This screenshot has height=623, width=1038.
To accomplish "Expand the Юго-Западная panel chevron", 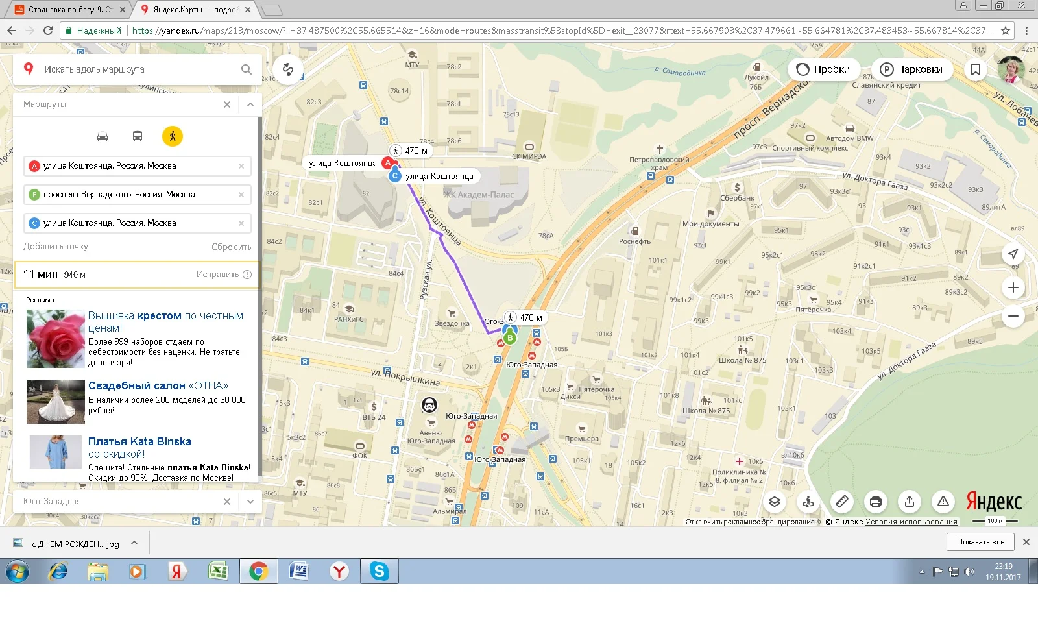I will (x=250, y=502).
